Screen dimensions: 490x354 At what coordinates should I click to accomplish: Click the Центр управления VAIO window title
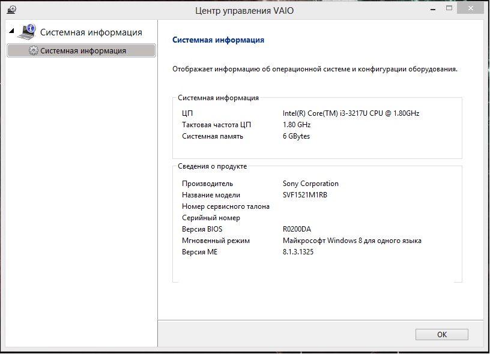(244, 10)
